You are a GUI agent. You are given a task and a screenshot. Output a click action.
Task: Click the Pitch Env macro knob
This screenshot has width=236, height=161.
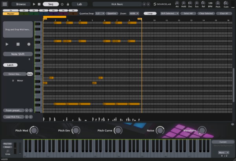(76, 130)
